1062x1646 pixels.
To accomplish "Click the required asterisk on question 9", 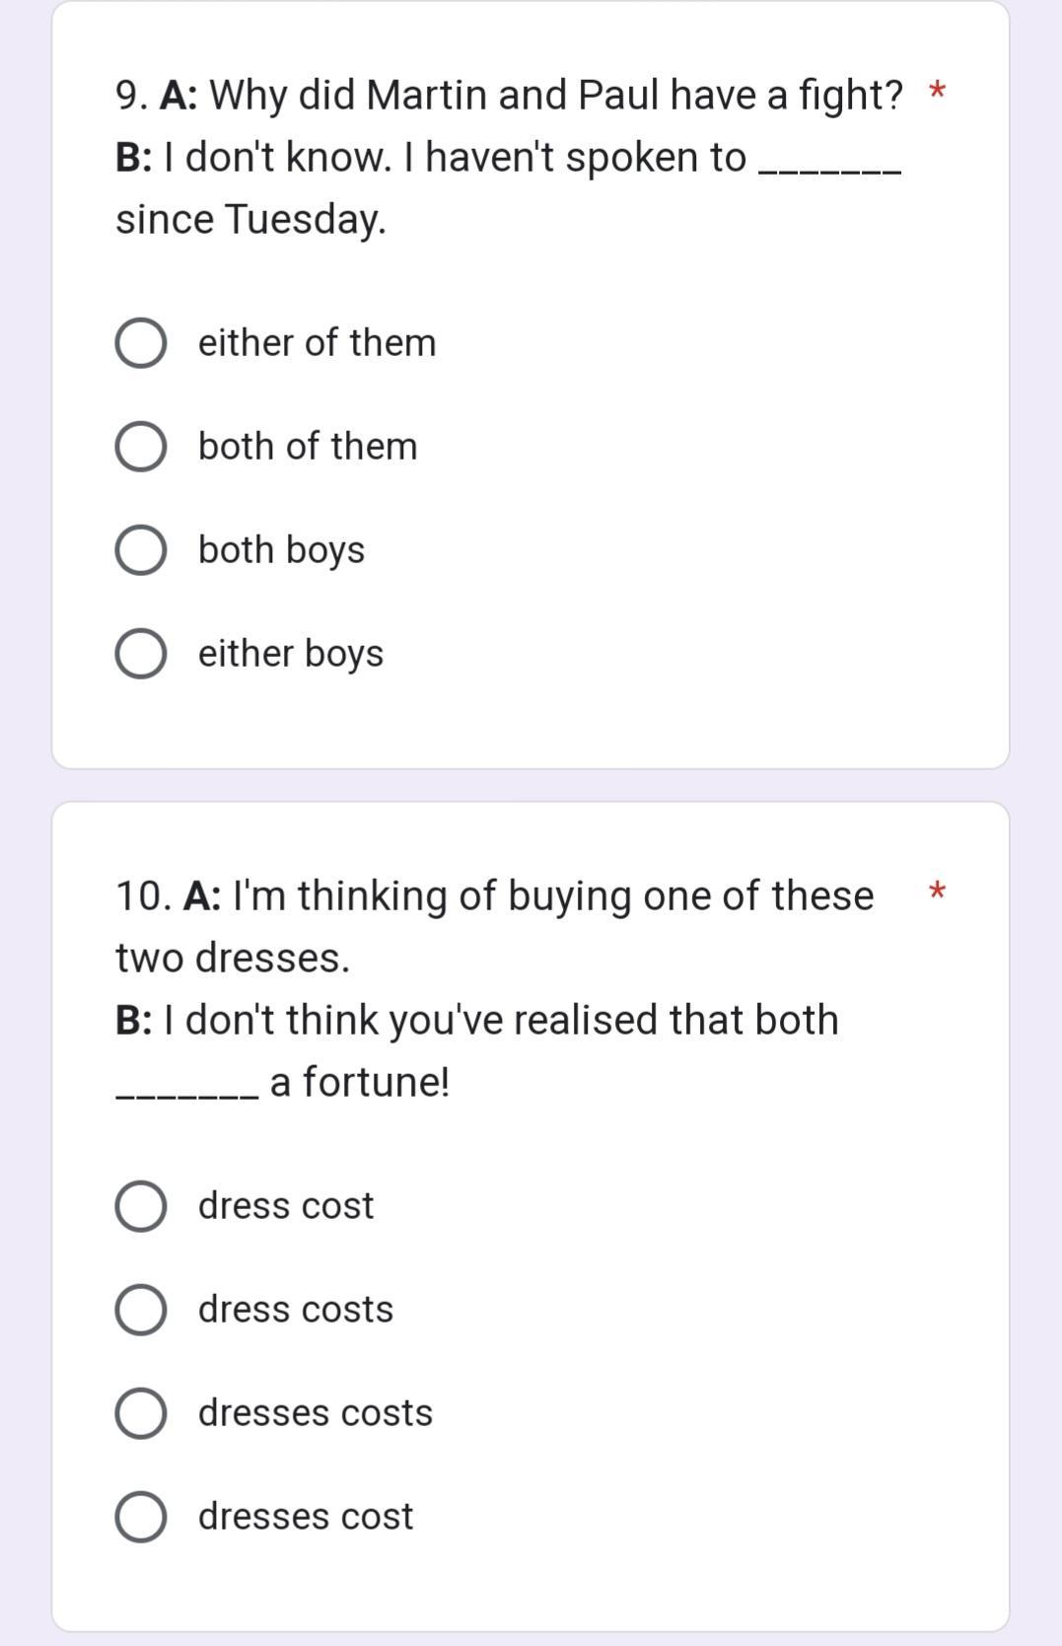I will [937, 94].
